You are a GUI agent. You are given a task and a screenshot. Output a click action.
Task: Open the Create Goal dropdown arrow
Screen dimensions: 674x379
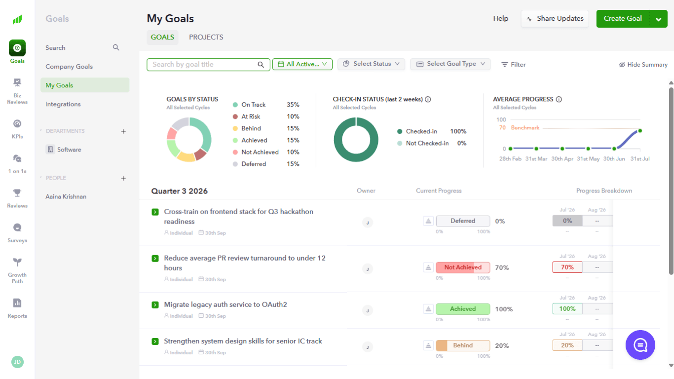click(658, 19)
